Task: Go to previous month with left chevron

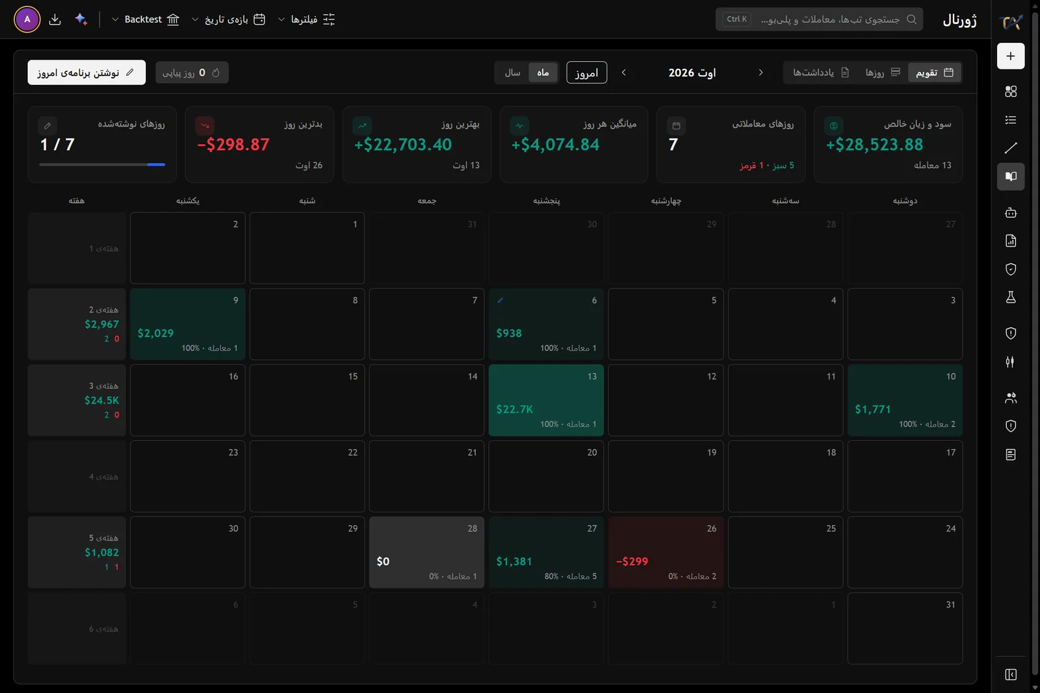Action: click(624, 73)
